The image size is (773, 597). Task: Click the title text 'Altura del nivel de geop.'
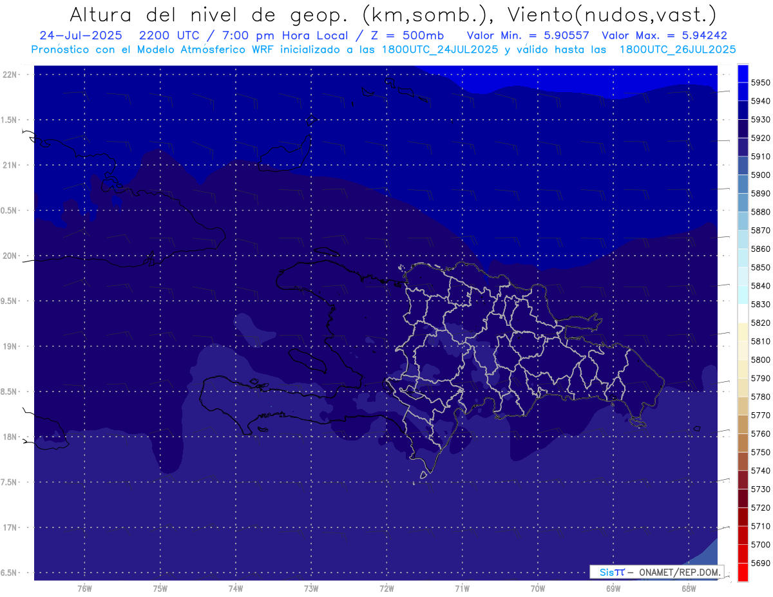(209, 15)
